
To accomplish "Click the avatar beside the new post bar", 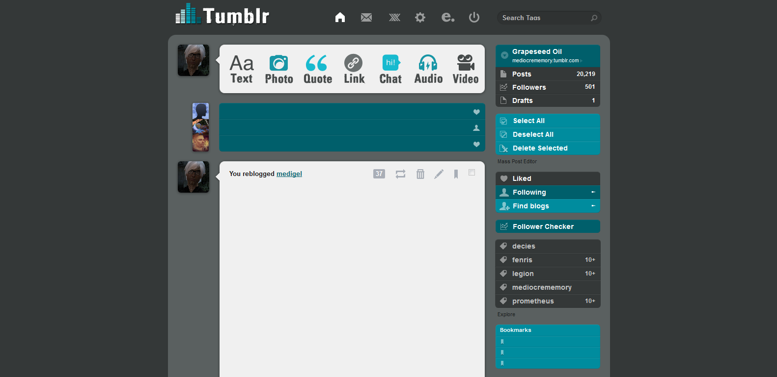I will pyautogui.click(x=194, y=60).
